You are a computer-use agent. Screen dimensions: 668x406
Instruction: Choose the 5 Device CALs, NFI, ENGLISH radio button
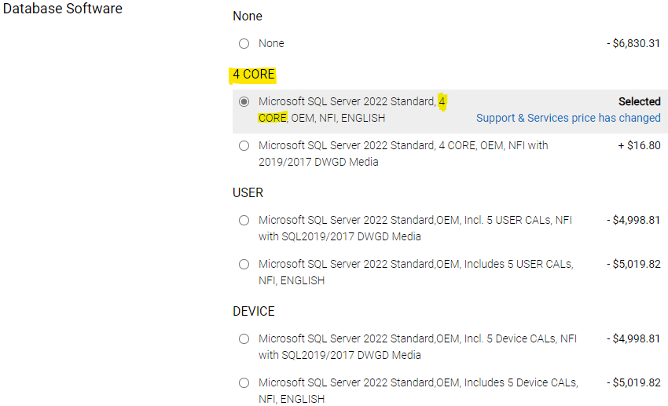(244, 383)
